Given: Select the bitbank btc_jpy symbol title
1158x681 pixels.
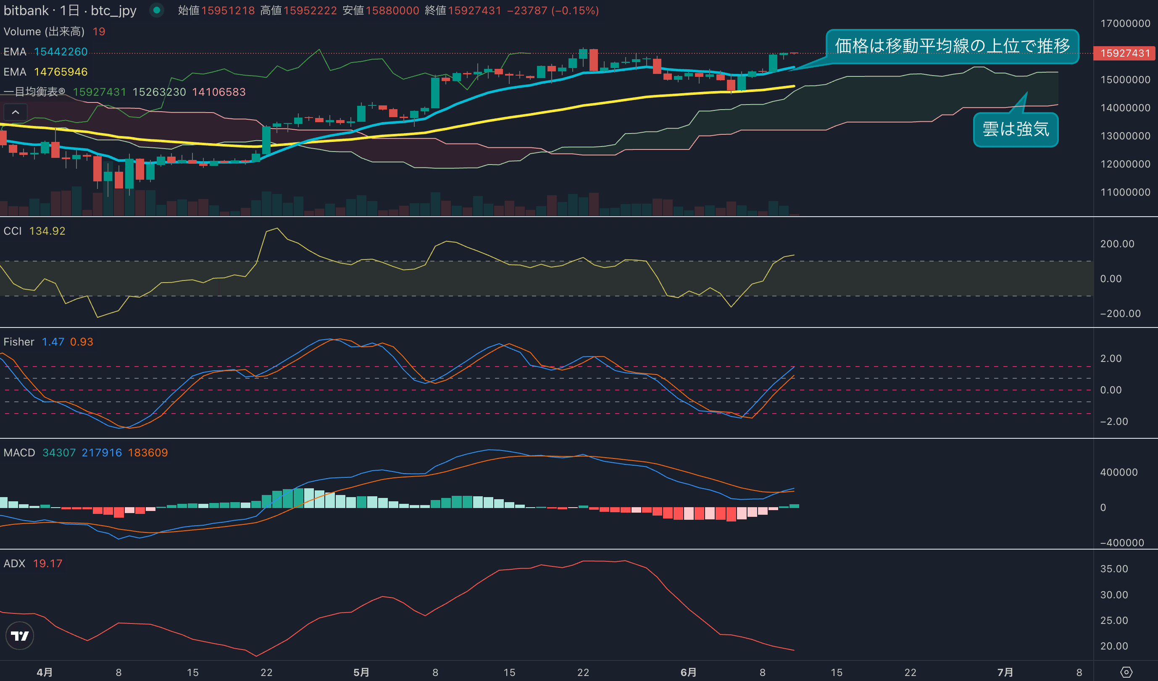Looking at the screenshot, I should pos(70,10).
